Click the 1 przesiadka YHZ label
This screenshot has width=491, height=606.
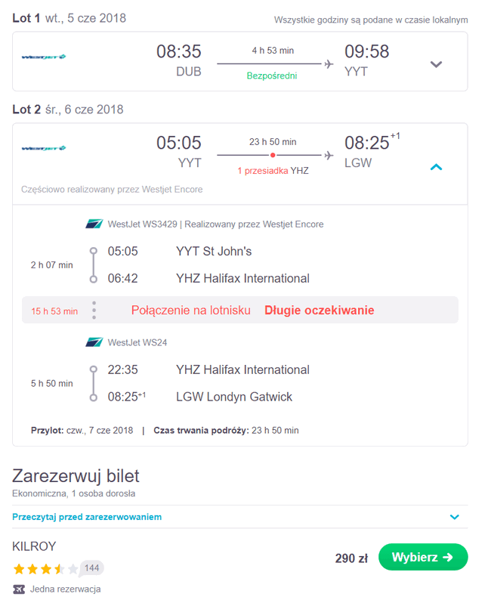click(273, 171)
